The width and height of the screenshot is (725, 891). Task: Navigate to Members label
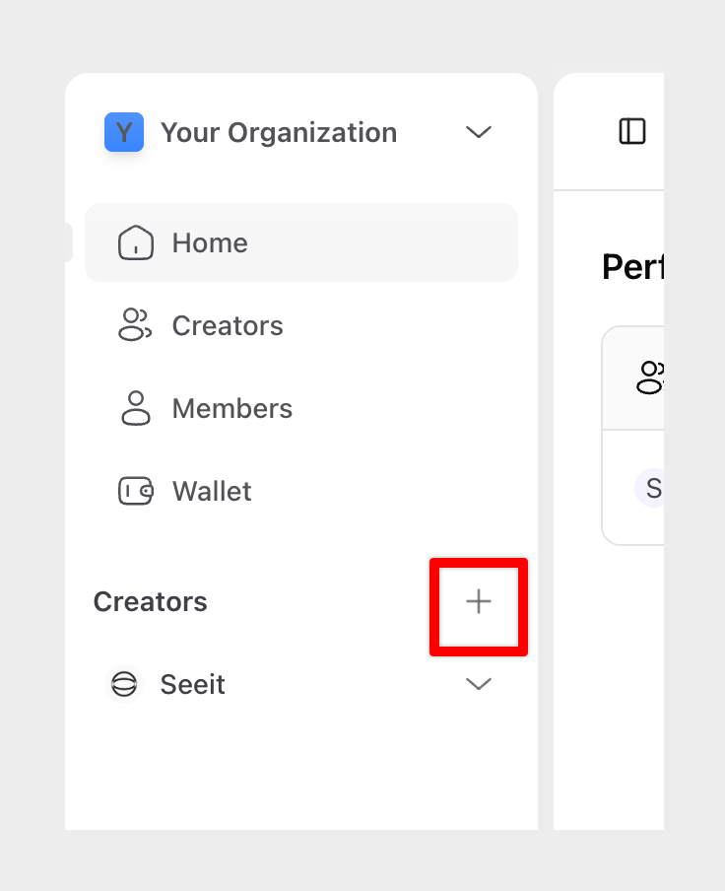point(232,408)
